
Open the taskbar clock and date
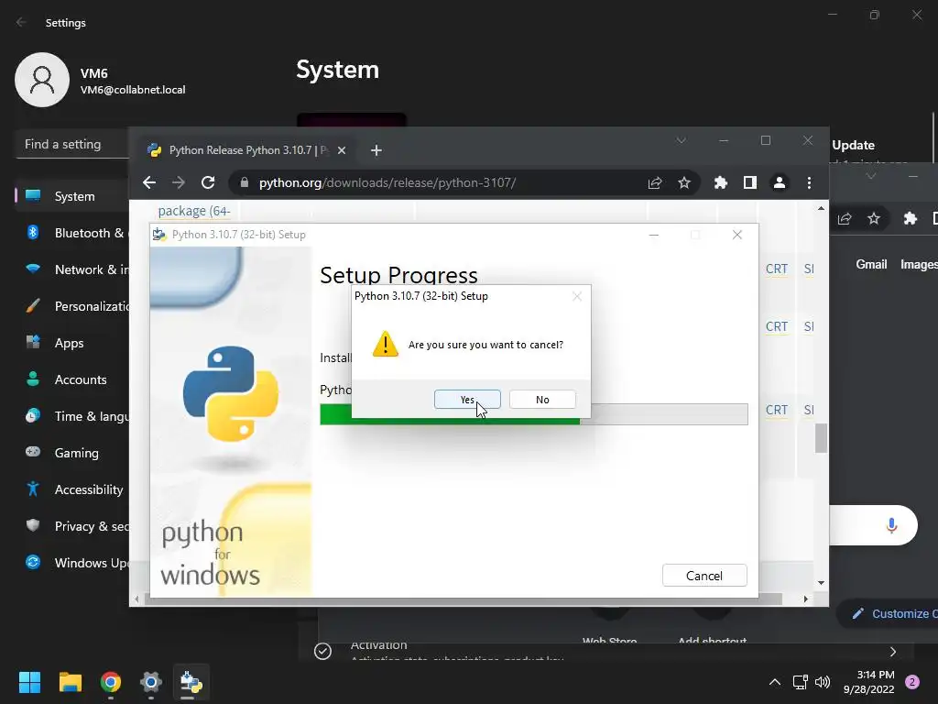pyautogui.click(x=868, y=682)
